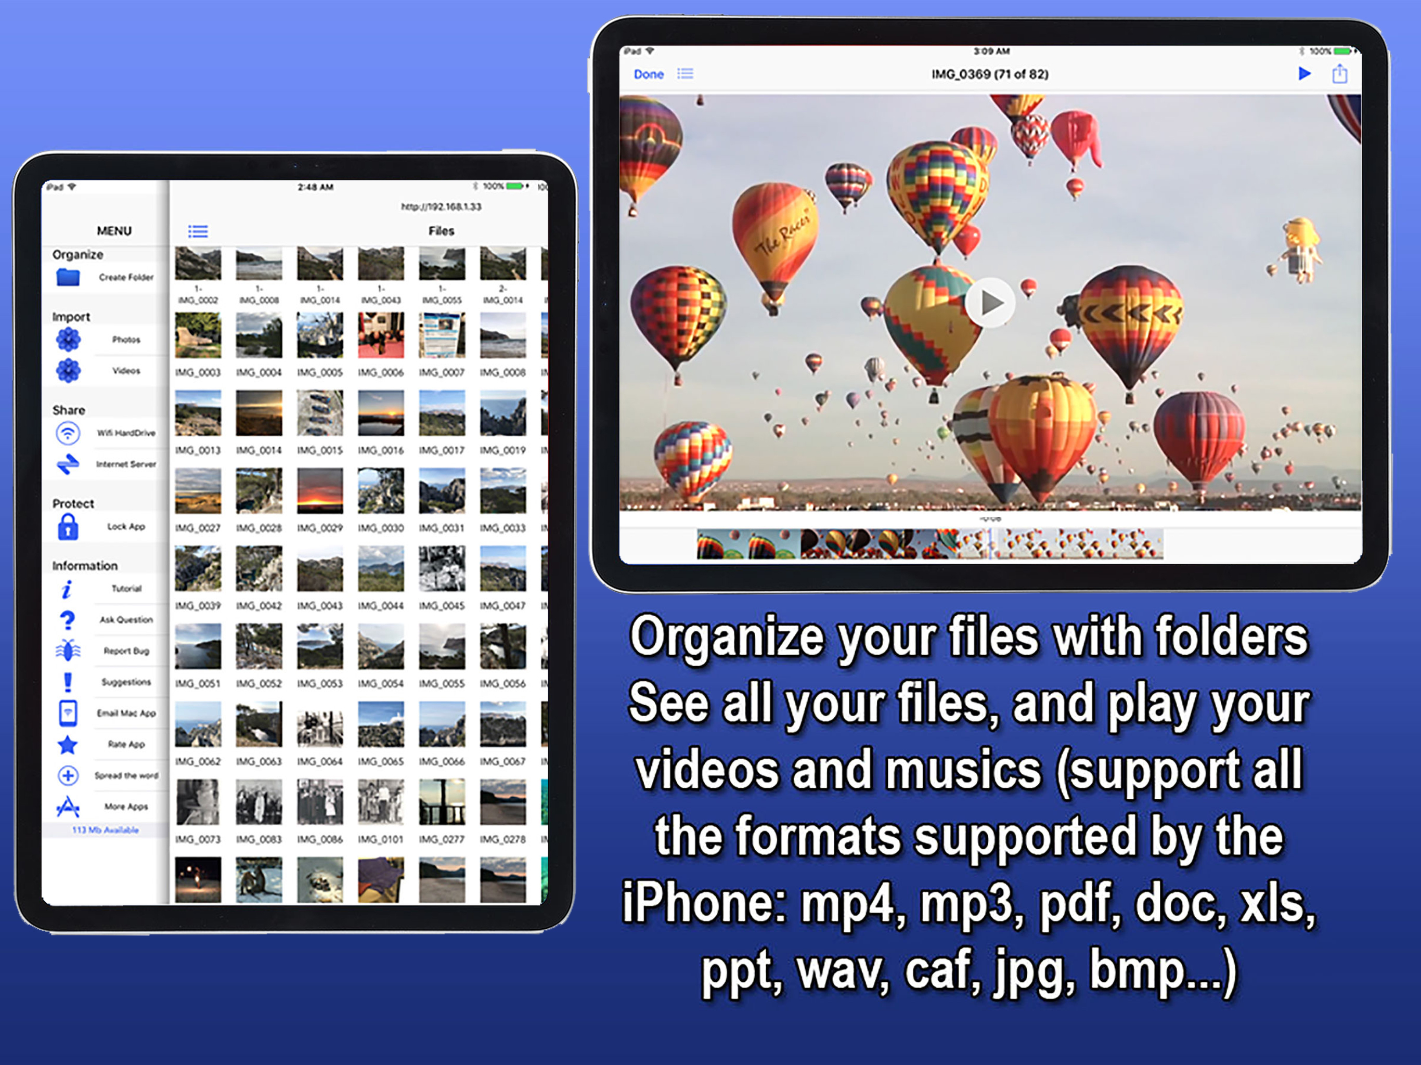Open thumbnail IMG_0277
The image size is (1421, 1065).
point(442,802)
